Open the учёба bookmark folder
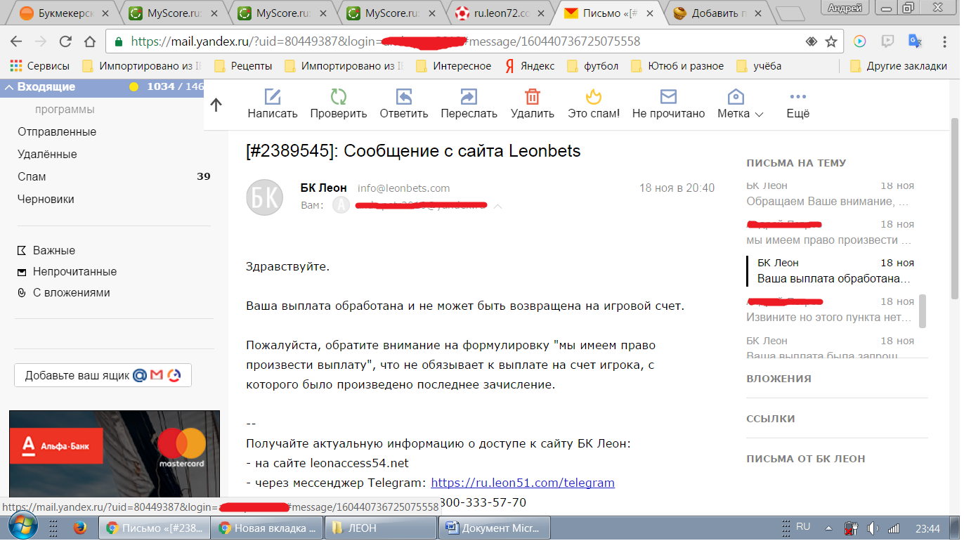The image size is (964, 548). 758,66
